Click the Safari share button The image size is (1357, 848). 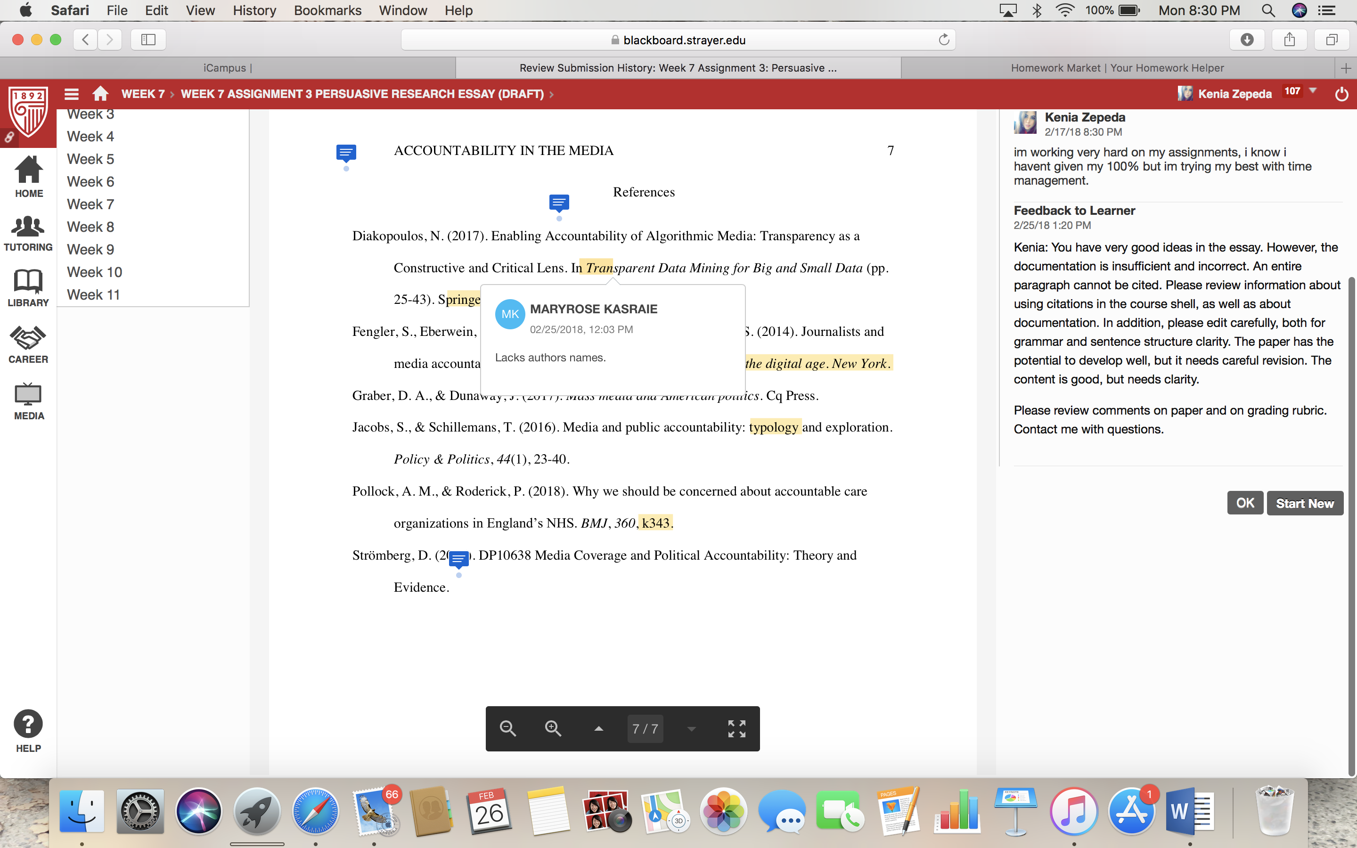pos(1289,40)
